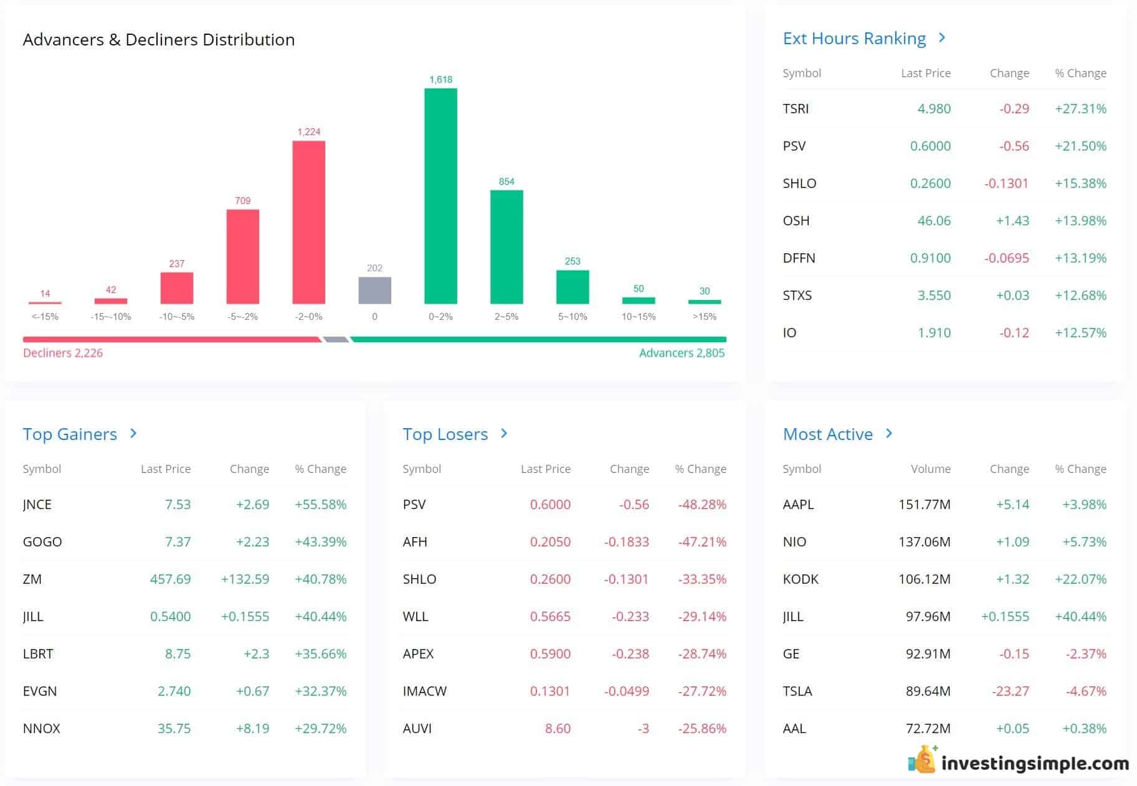The image size is (1137, 786).
Task: Select the -2~0% red bar with 1,224
Action: point(308,222)
